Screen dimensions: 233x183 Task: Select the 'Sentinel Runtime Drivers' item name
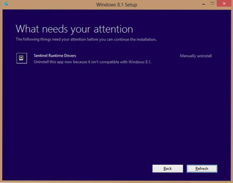[55, 56]
